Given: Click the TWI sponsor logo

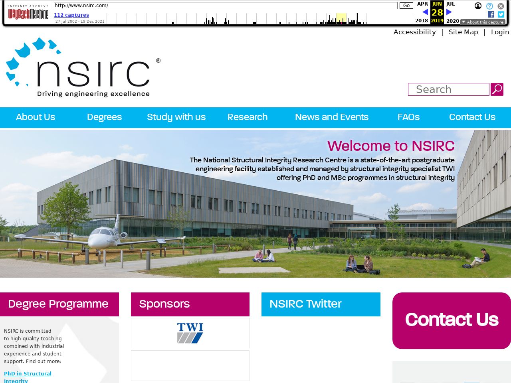Looking at the screenshot, I should pos(190,333).
